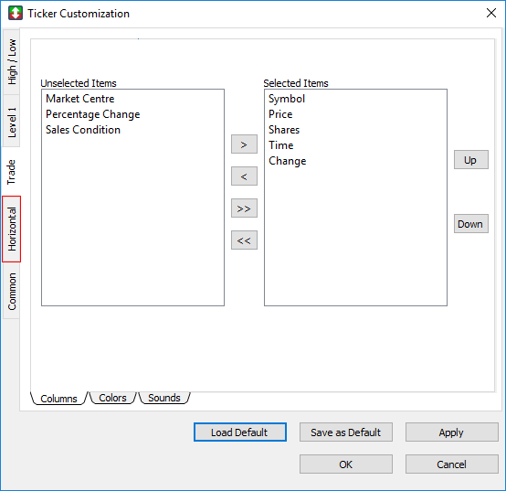Click the Down reorder button
This screenshot has height=491, width=506.
click(x=470, y=223)
